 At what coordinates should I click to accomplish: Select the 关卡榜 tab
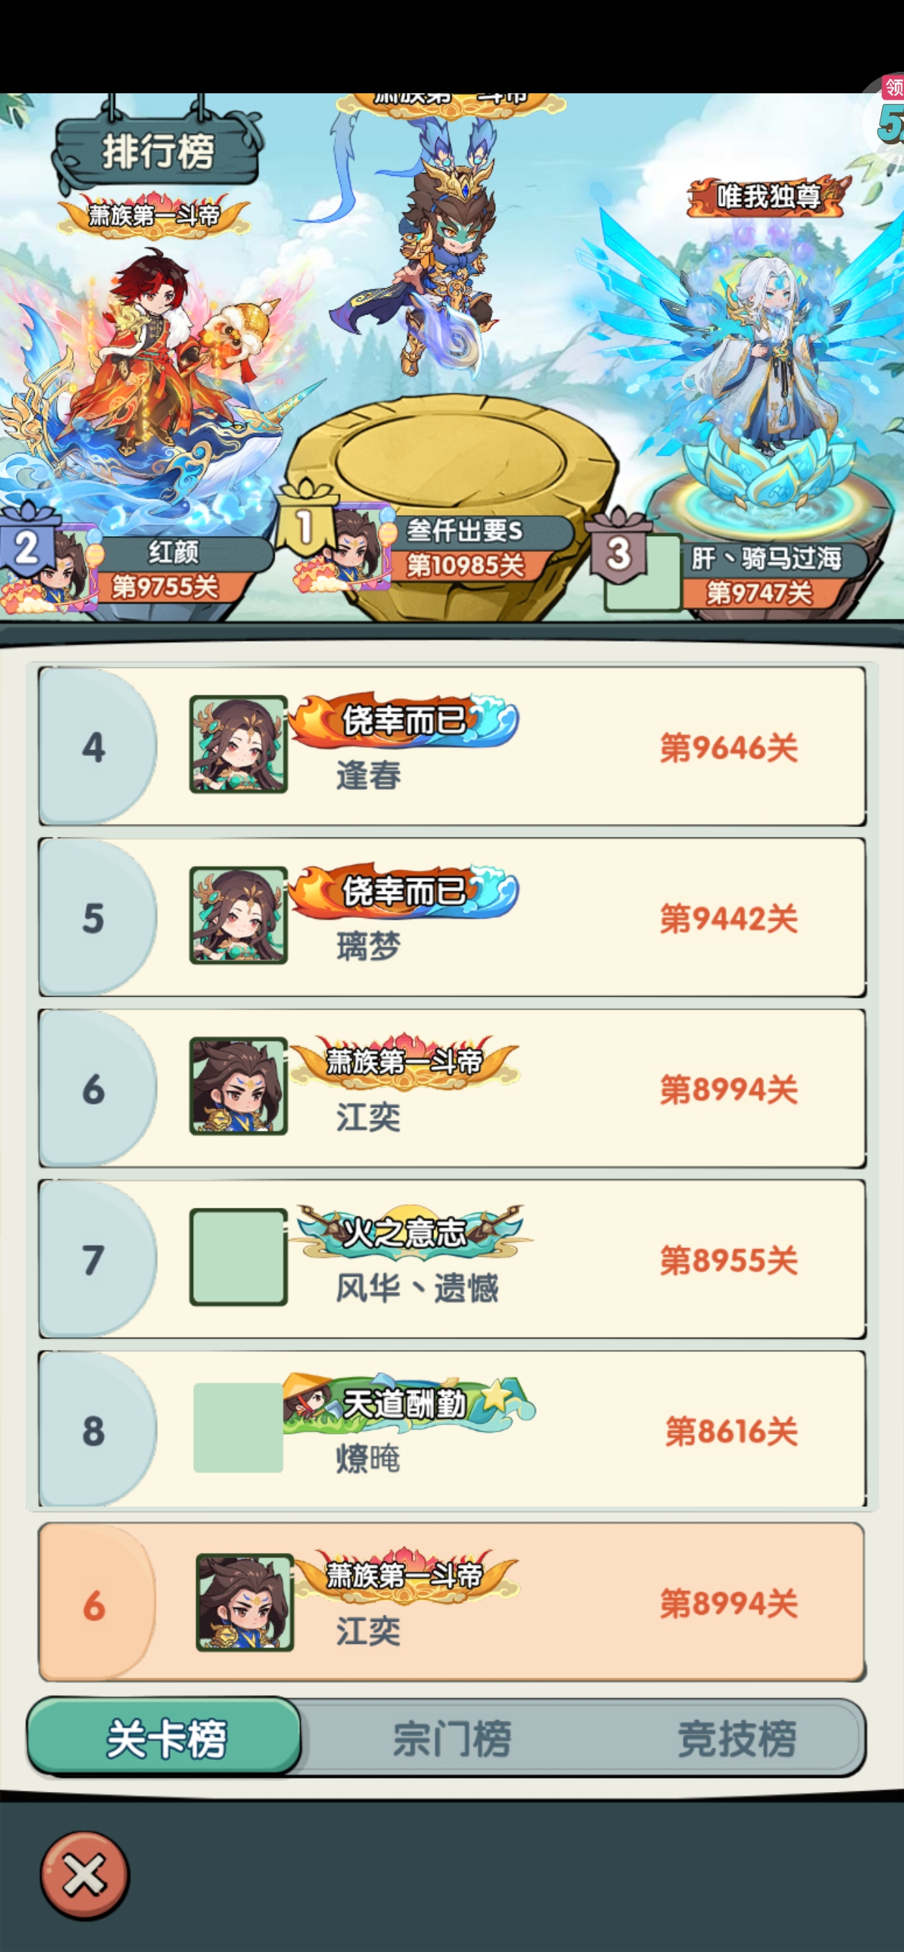(x=164, y=1736)
